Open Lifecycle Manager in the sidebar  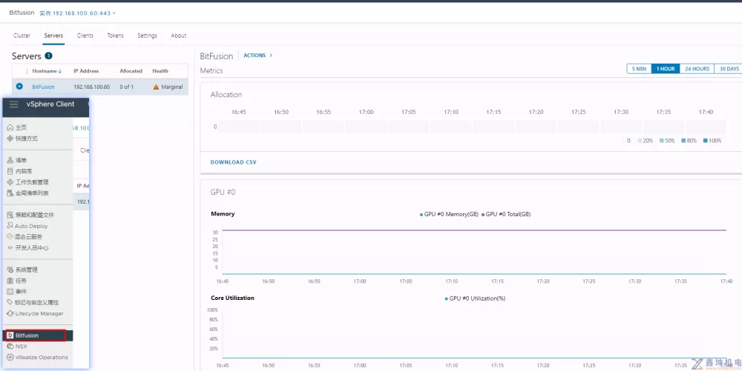(x=35, y=313)
